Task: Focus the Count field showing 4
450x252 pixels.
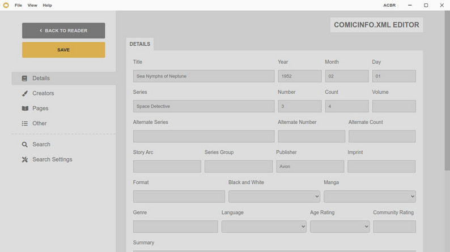Action: tap(347, 106)
